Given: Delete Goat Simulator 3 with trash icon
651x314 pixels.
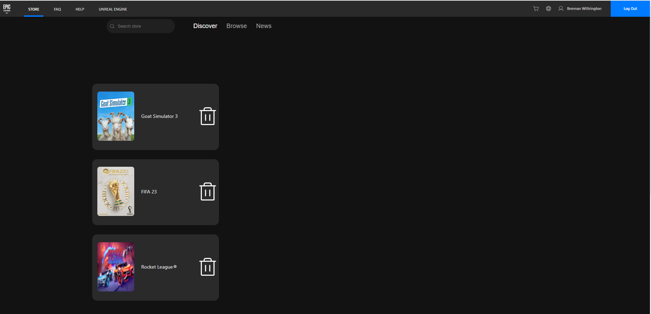Looking at the screenshot, I should [208, 116].
